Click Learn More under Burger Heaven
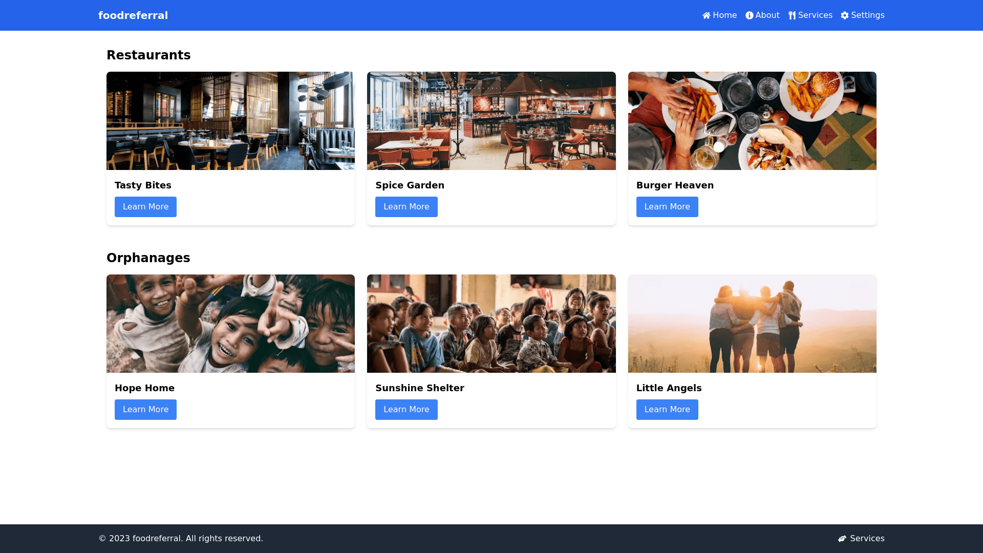Image resolution: width=983 pixels, height=553 pixels. pyautogui.click(x=667, y=207)
